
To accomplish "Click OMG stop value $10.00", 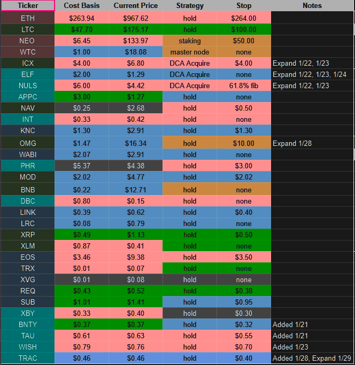I will (244, 143).
